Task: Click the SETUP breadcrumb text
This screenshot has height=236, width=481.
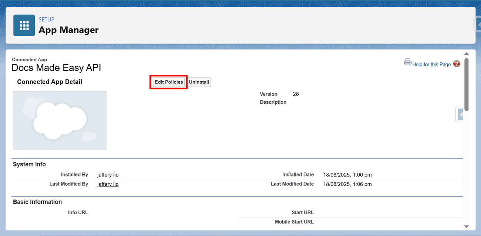Action: point(47,20)
